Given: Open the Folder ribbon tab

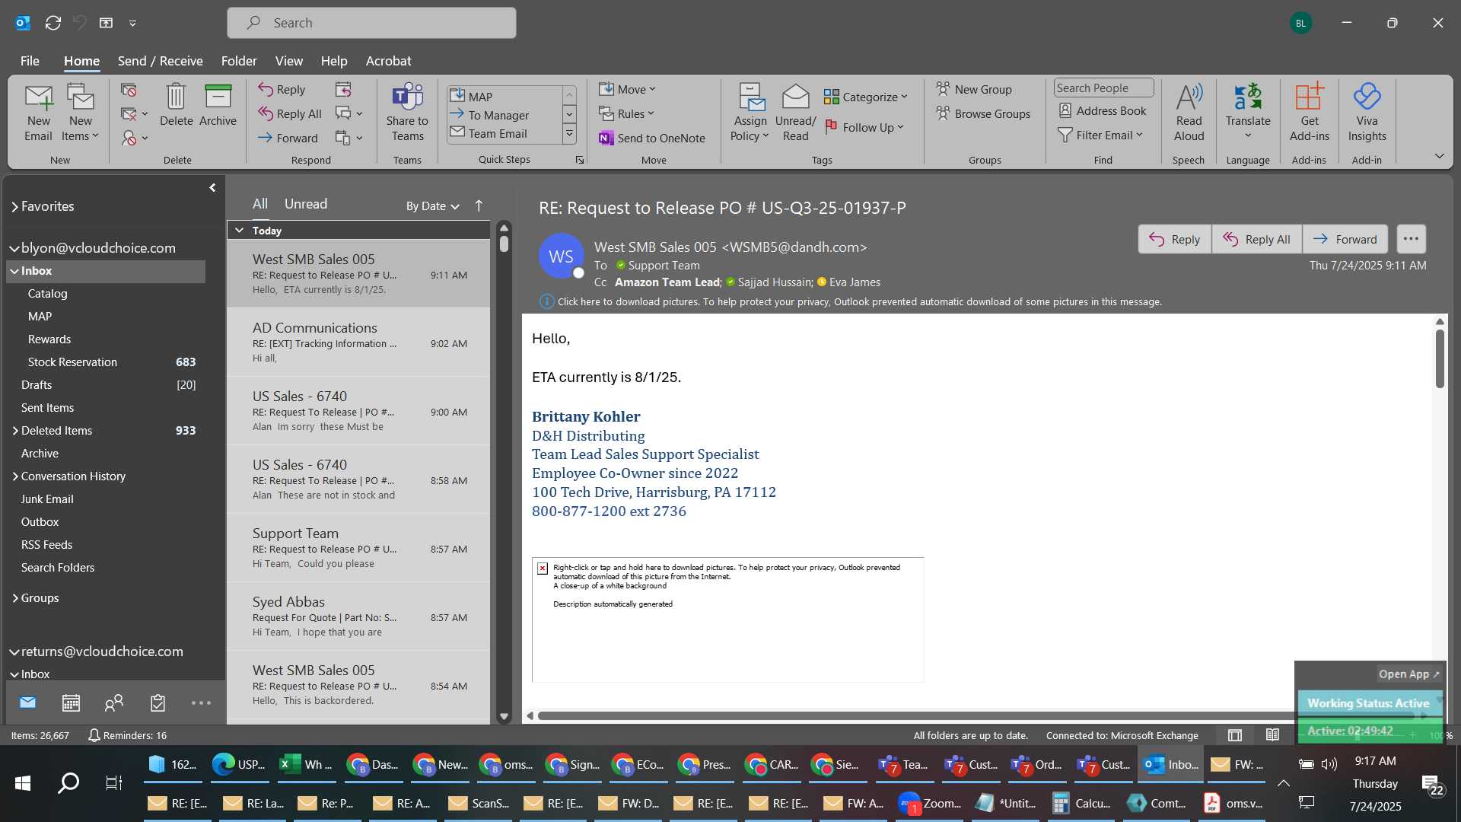Looking at the screenshot, I should [x=239, y=61].
